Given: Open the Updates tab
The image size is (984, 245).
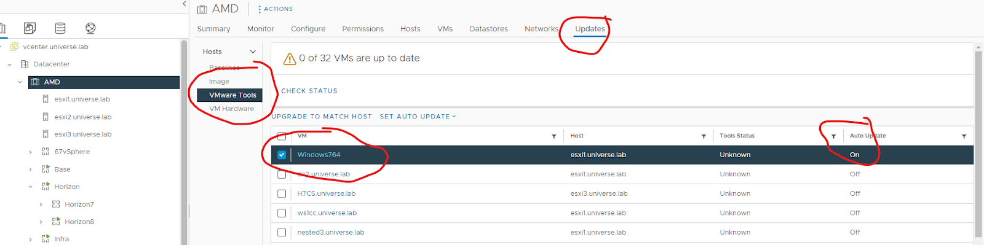Looking at the screenshot, I should (x=590, y=29).
